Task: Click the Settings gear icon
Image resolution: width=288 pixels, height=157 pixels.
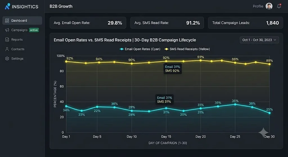Action: tap(7, 58)
